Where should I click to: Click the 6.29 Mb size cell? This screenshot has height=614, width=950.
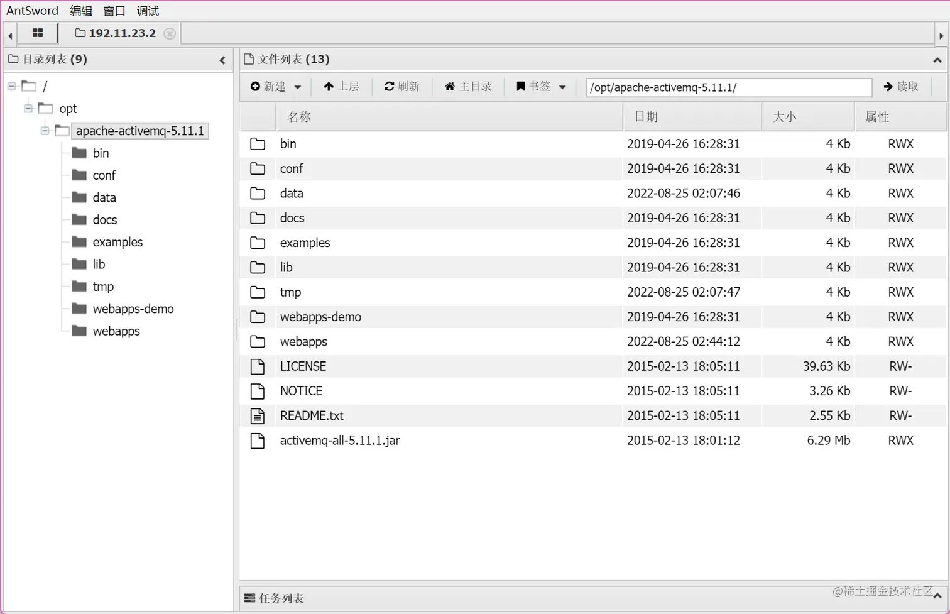(x=828, y=441)
